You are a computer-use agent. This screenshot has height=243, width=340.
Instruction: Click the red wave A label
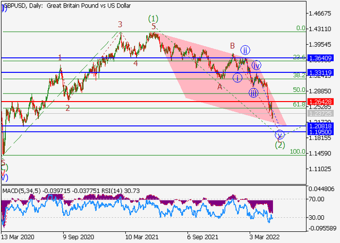click(x=219, y=87)
